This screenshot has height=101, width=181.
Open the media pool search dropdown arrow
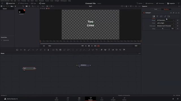[35, 6]
